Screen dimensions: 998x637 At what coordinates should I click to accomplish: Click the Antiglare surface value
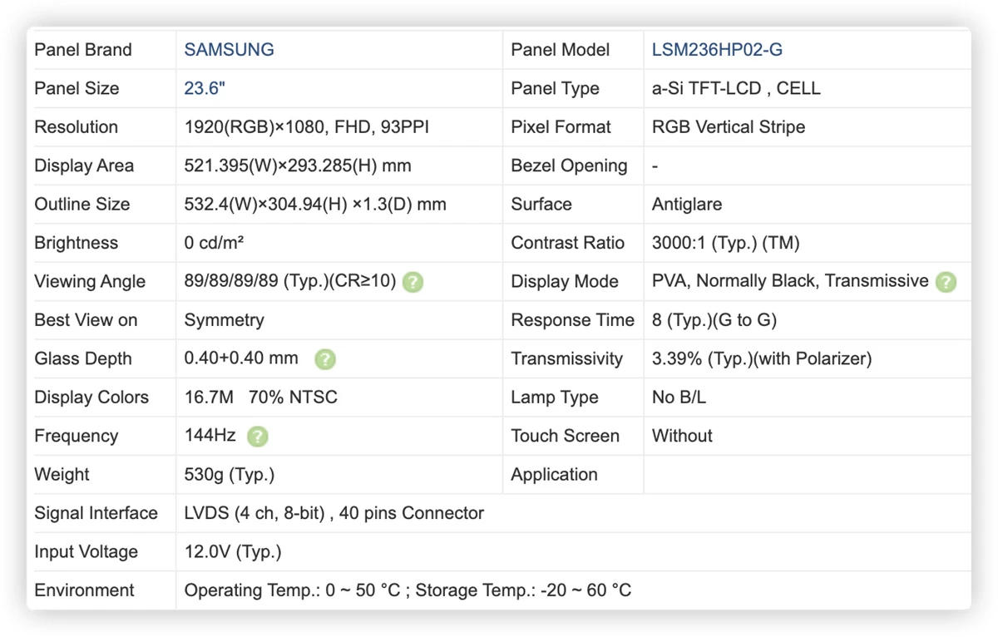point(687,205)
